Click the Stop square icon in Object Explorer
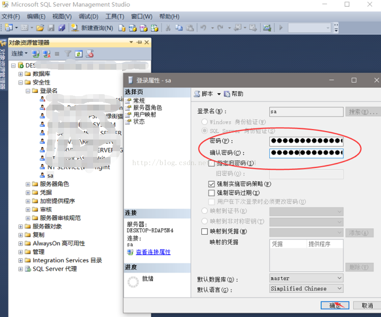This screenshot has width=381, height=317. coord(57,53)
